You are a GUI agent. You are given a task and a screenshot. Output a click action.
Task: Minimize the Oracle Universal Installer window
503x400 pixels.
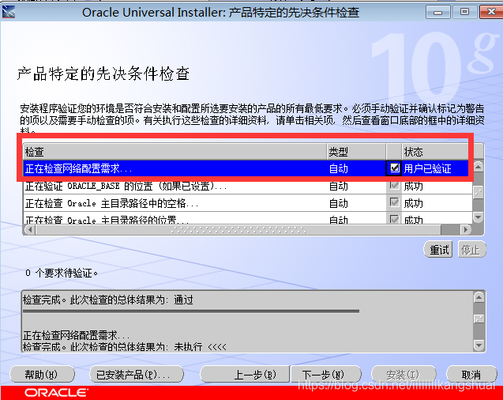click(438, 12)
